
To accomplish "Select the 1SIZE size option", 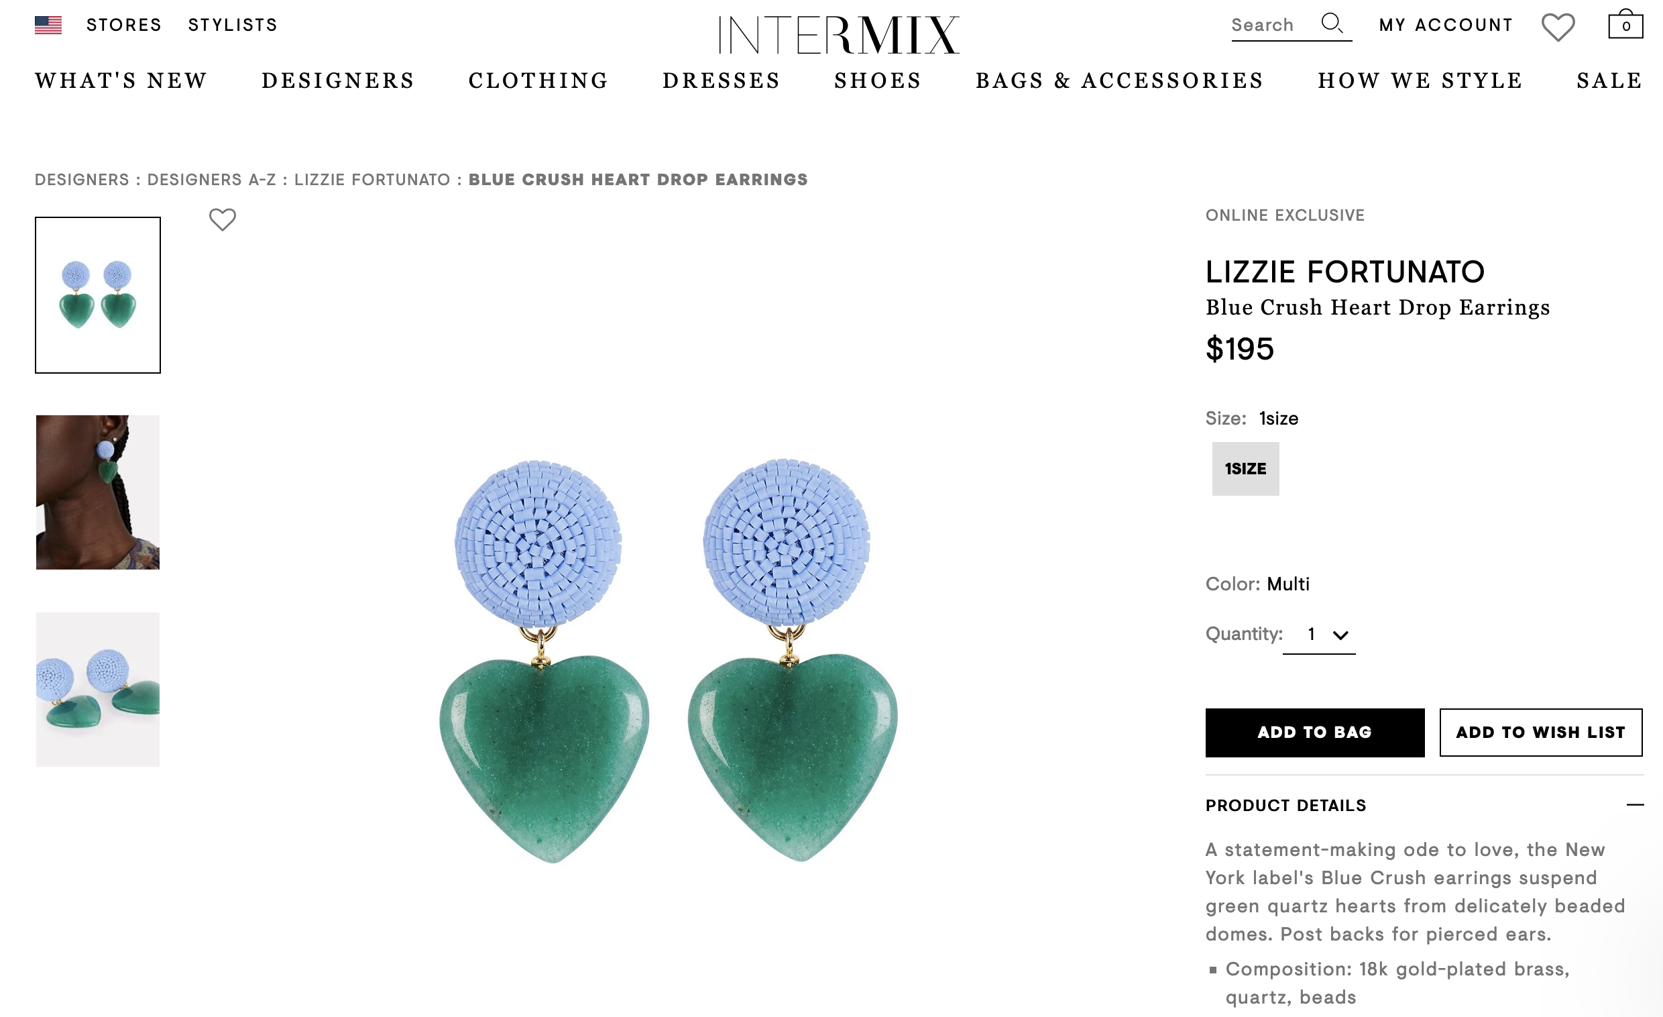I will click(1245, 469).
